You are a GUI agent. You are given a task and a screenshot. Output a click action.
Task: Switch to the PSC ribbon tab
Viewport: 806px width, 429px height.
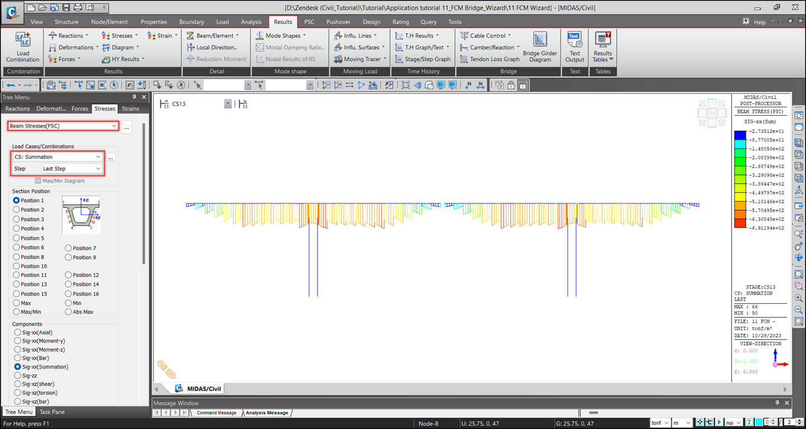tap(309, 22)
